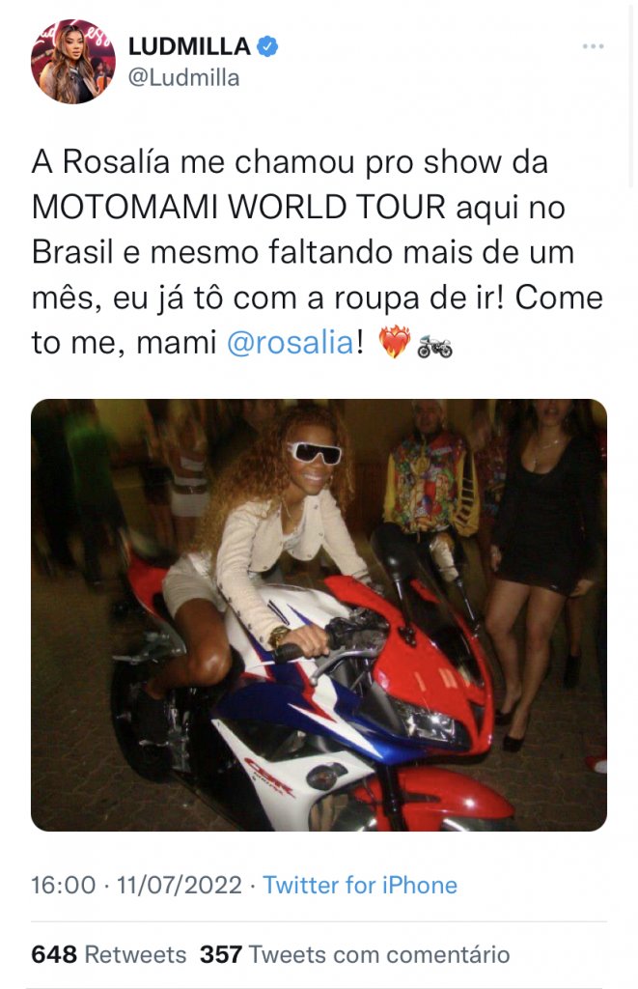Click the blue verified badge next to LUDMILLA
Screen dimensions: 638x989
click(267, 46)
